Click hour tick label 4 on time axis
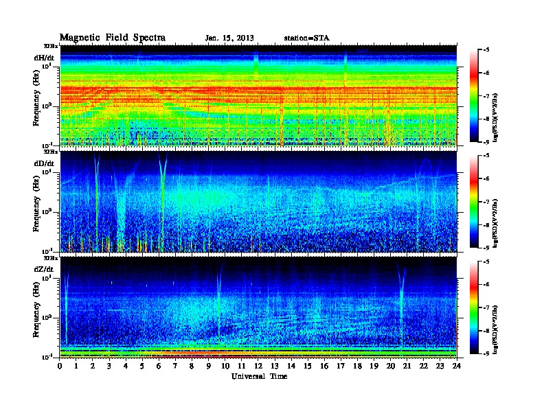This screenshot has height=420, width=544. [126, 366]
